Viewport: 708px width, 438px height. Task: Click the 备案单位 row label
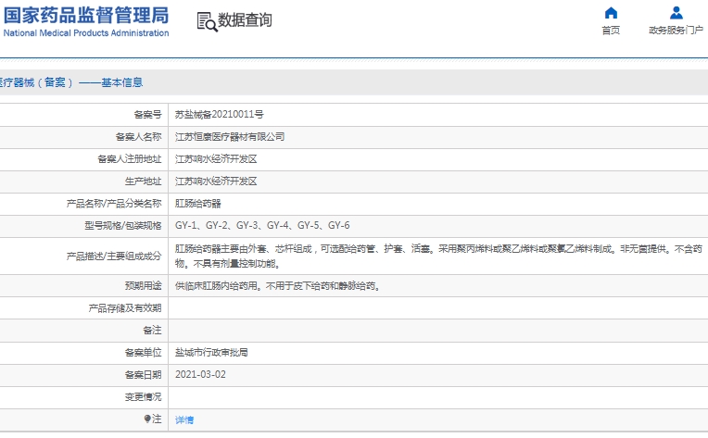click(x=143, y=353)
